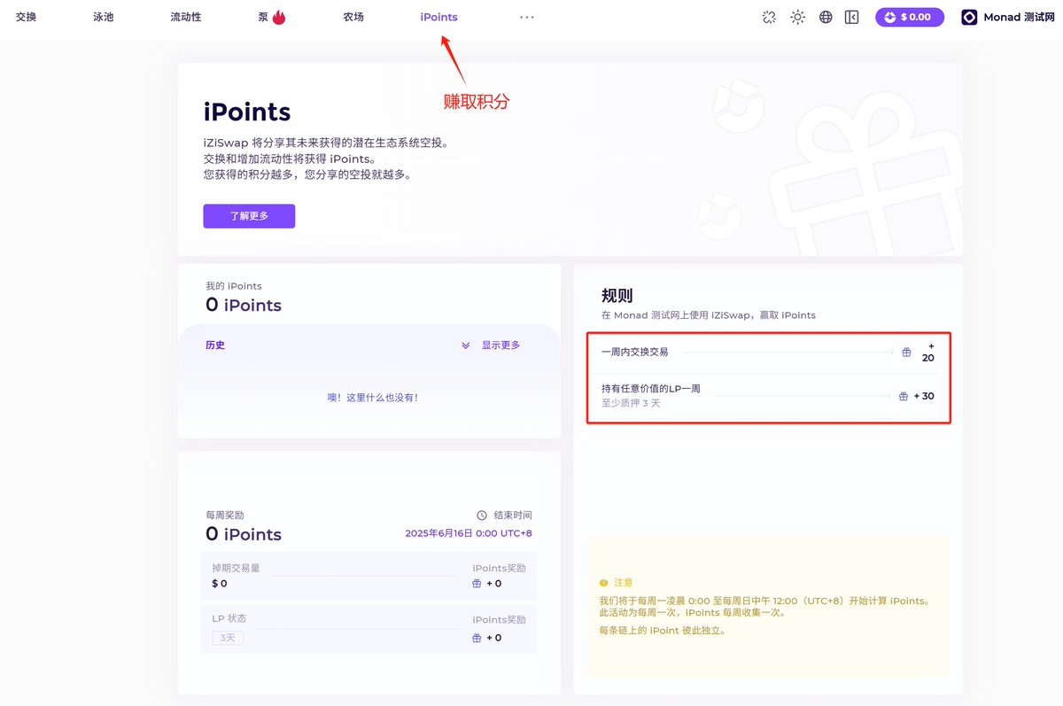This screenshot has width=1063, height=706.
Task: Click the 噢！这里什么也没有！ empty message
Action: point(372,398)
